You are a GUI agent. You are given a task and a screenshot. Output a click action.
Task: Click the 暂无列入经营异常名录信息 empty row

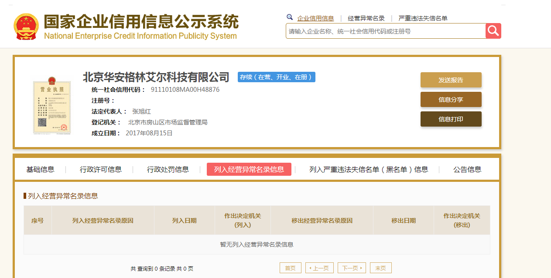(257, 245)
